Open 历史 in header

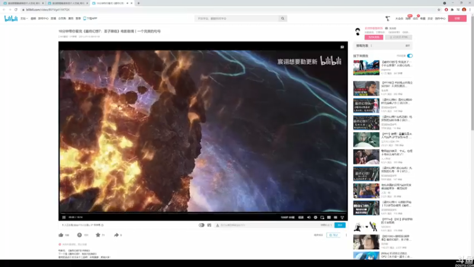click(x=430, y=18)
